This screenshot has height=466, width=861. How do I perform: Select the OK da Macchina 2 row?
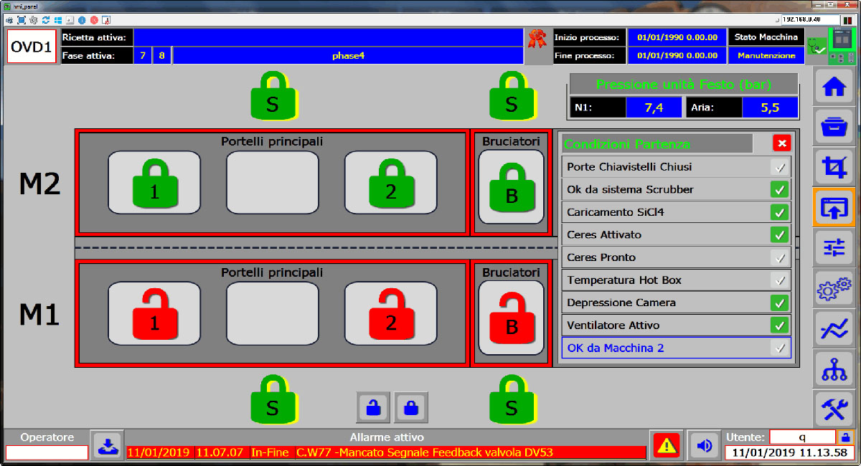coord(675,348)
